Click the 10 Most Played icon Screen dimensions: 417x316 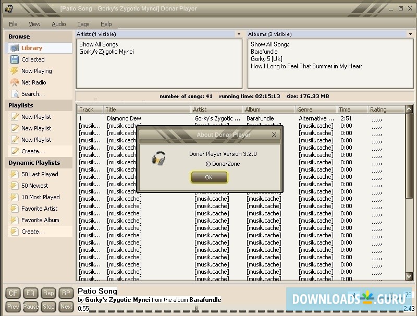point(15,197)
